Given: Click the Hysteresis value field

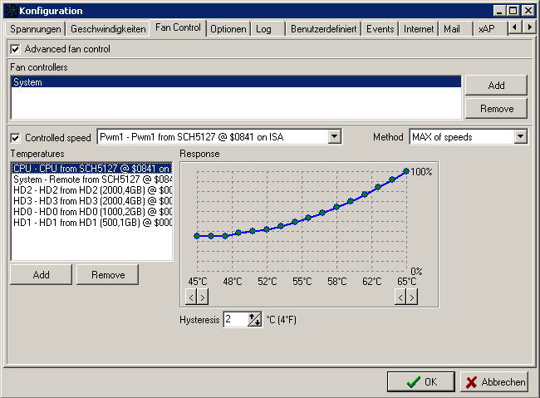Looking at the screenshot, I should point(235,320).
